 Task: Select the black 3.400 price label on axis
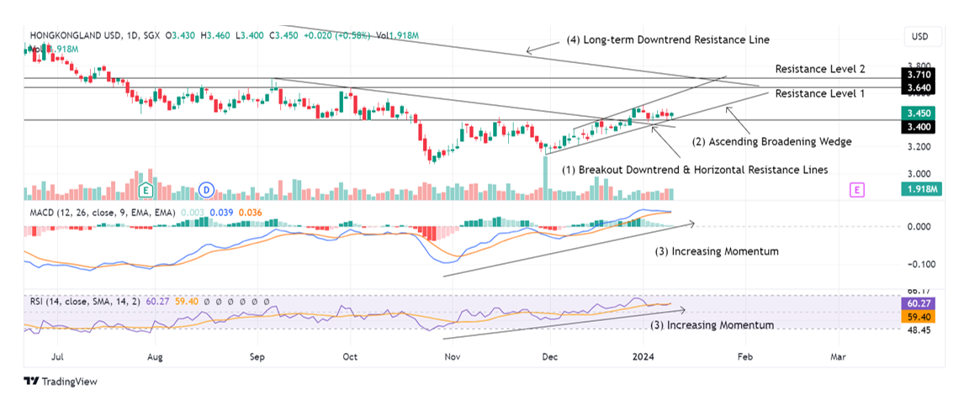pos(919,127)
